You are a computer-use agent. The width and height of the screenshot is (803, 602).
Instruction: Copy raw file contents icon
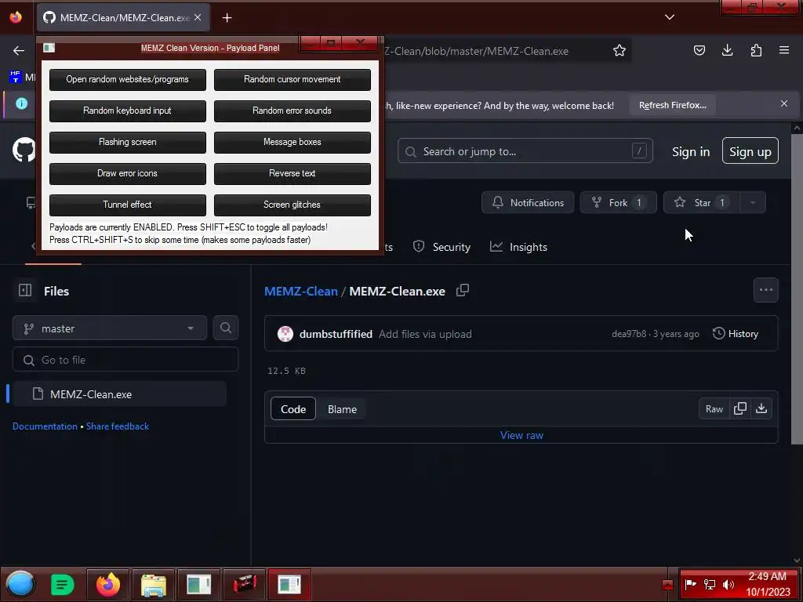(x=740, y=409)
